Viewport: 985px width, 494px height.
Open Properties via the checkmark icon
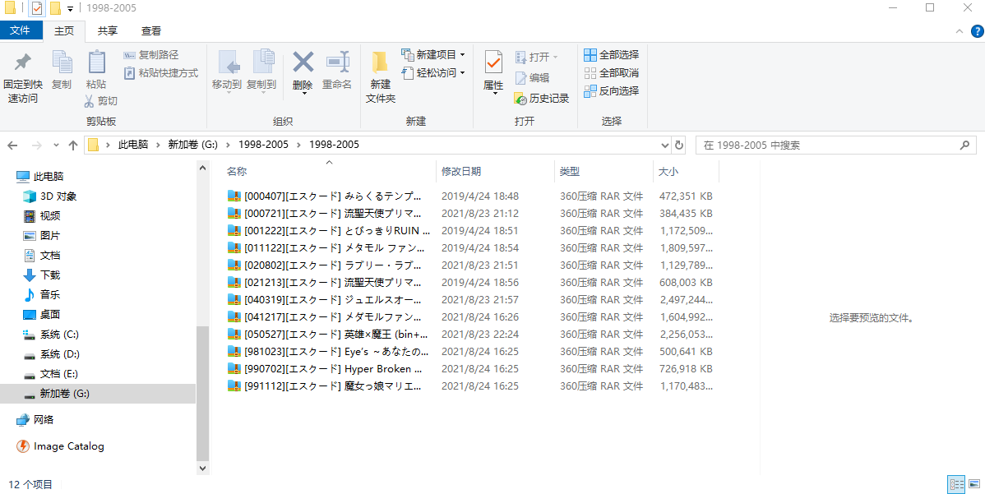click(493, 63)
